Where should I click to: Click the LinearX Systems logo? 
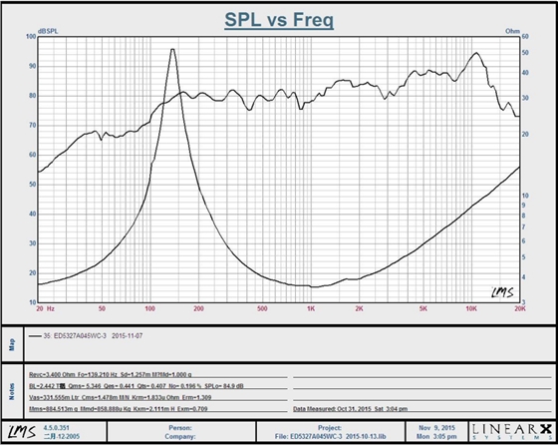coord(512,432)
